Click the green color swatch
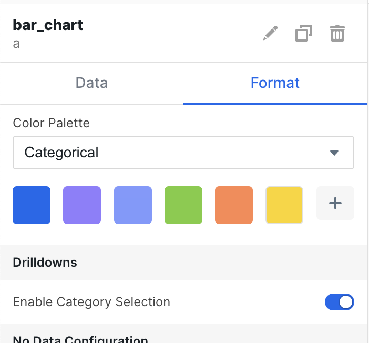Image resolution: width=369 pixels, height=343 pixels. click(183, 205)
